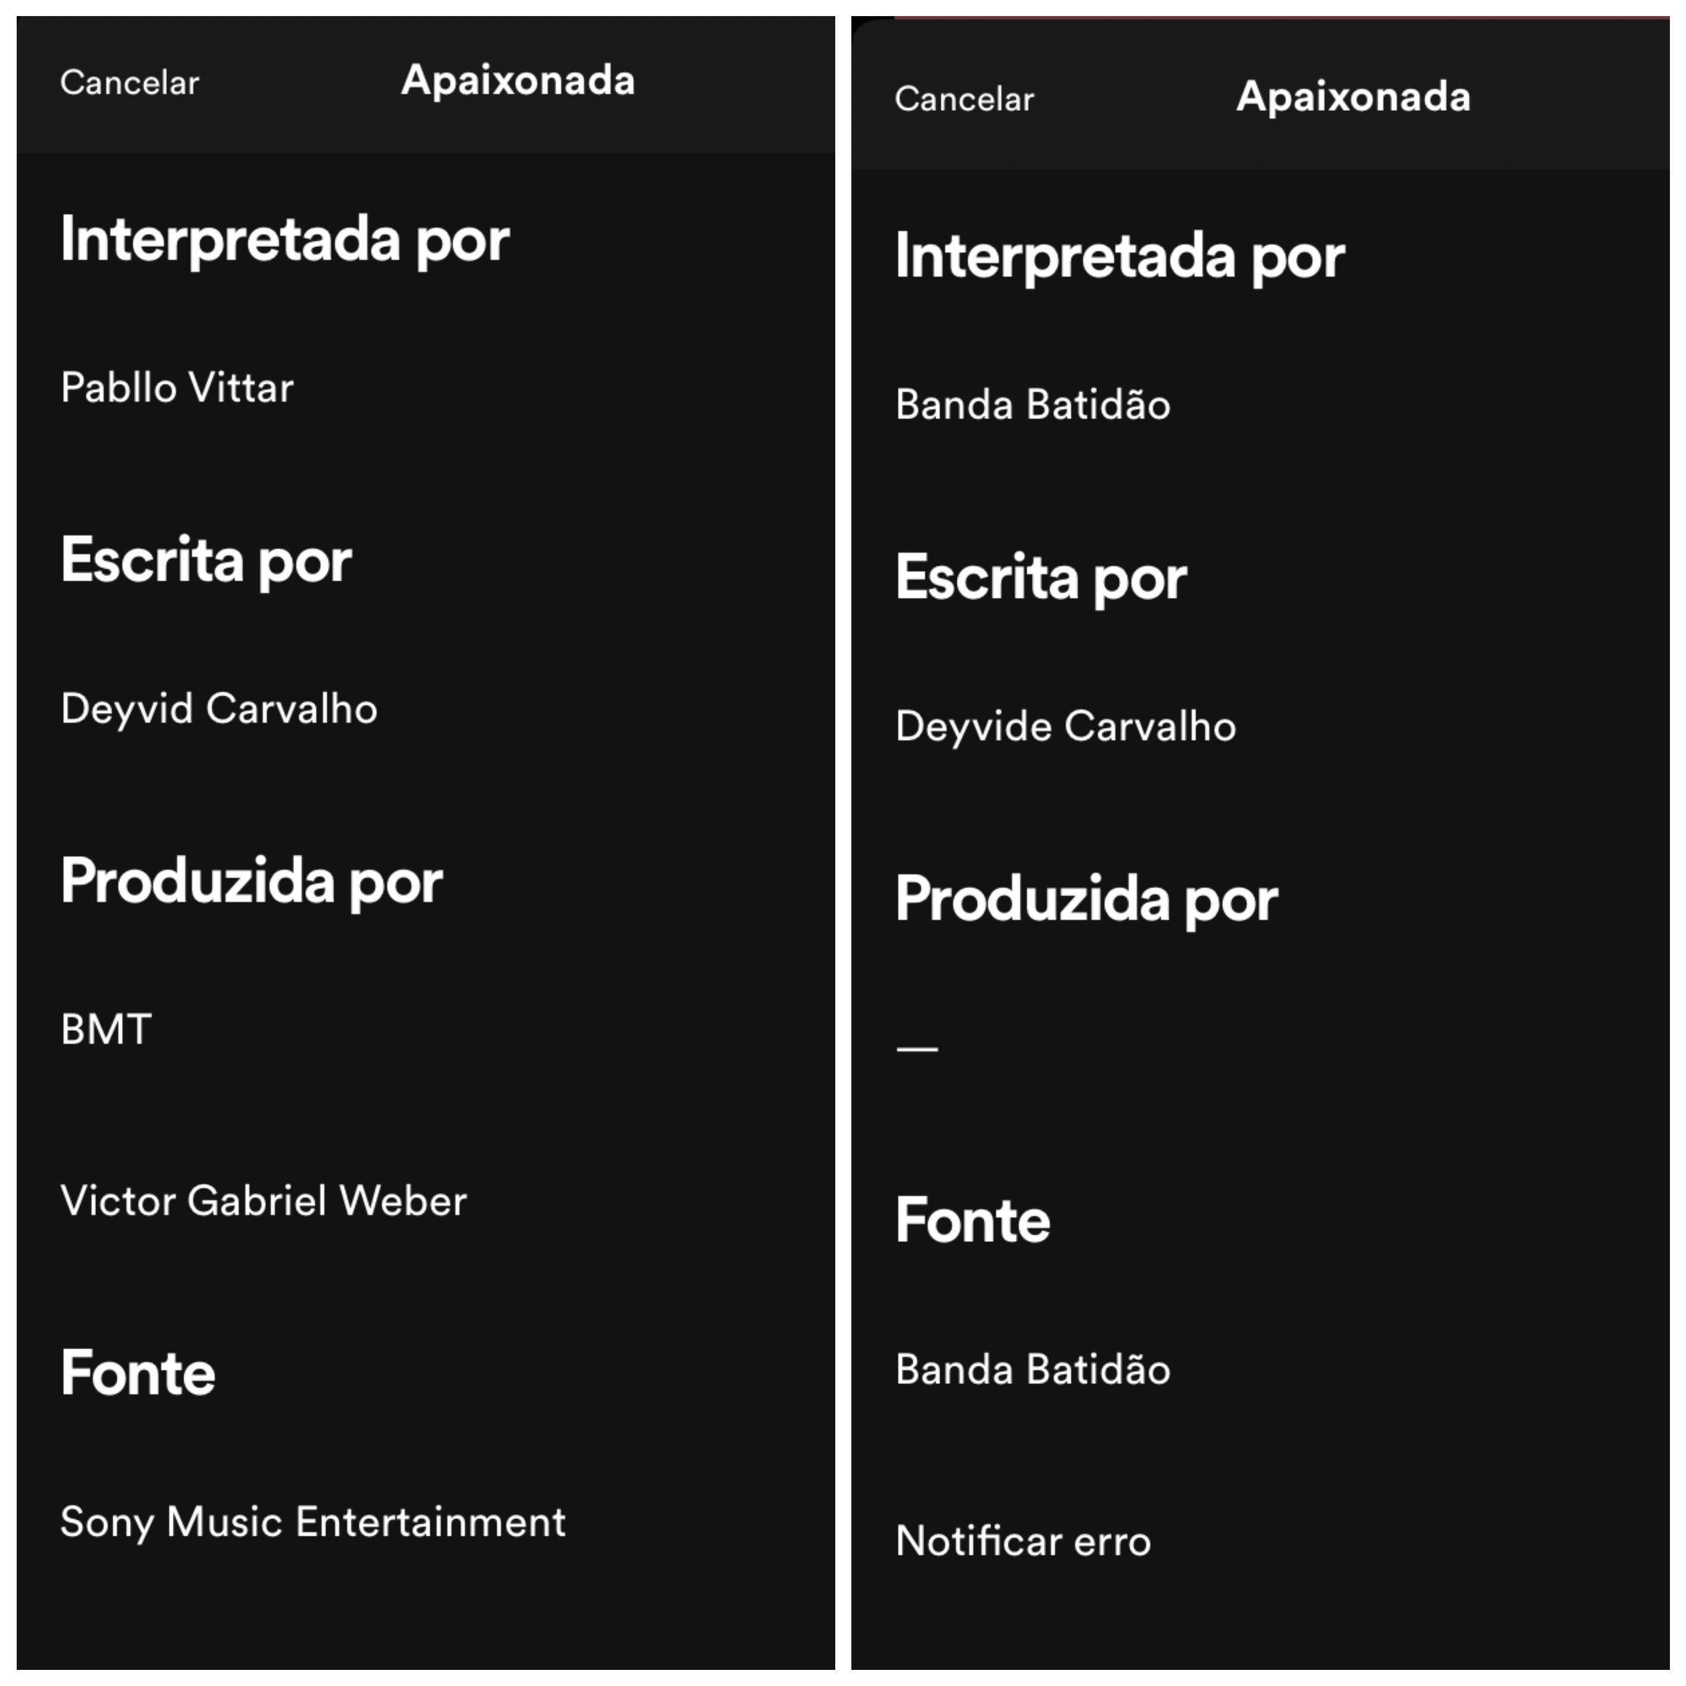The width and height of the screenshot is (1686, 1686).
Task: Click Escrita por heading above Deyvide Carvalho
Action: point(1041,578)
